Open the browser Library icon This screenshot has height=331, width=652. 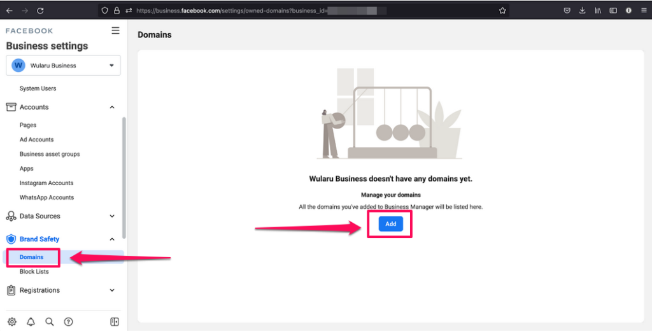597,10
